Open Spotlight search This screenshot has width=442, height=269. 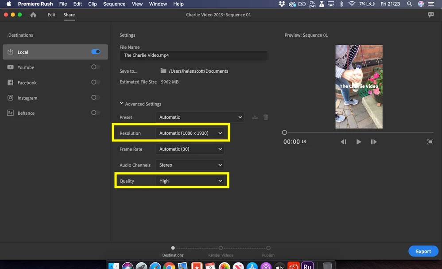pos(409,4)
